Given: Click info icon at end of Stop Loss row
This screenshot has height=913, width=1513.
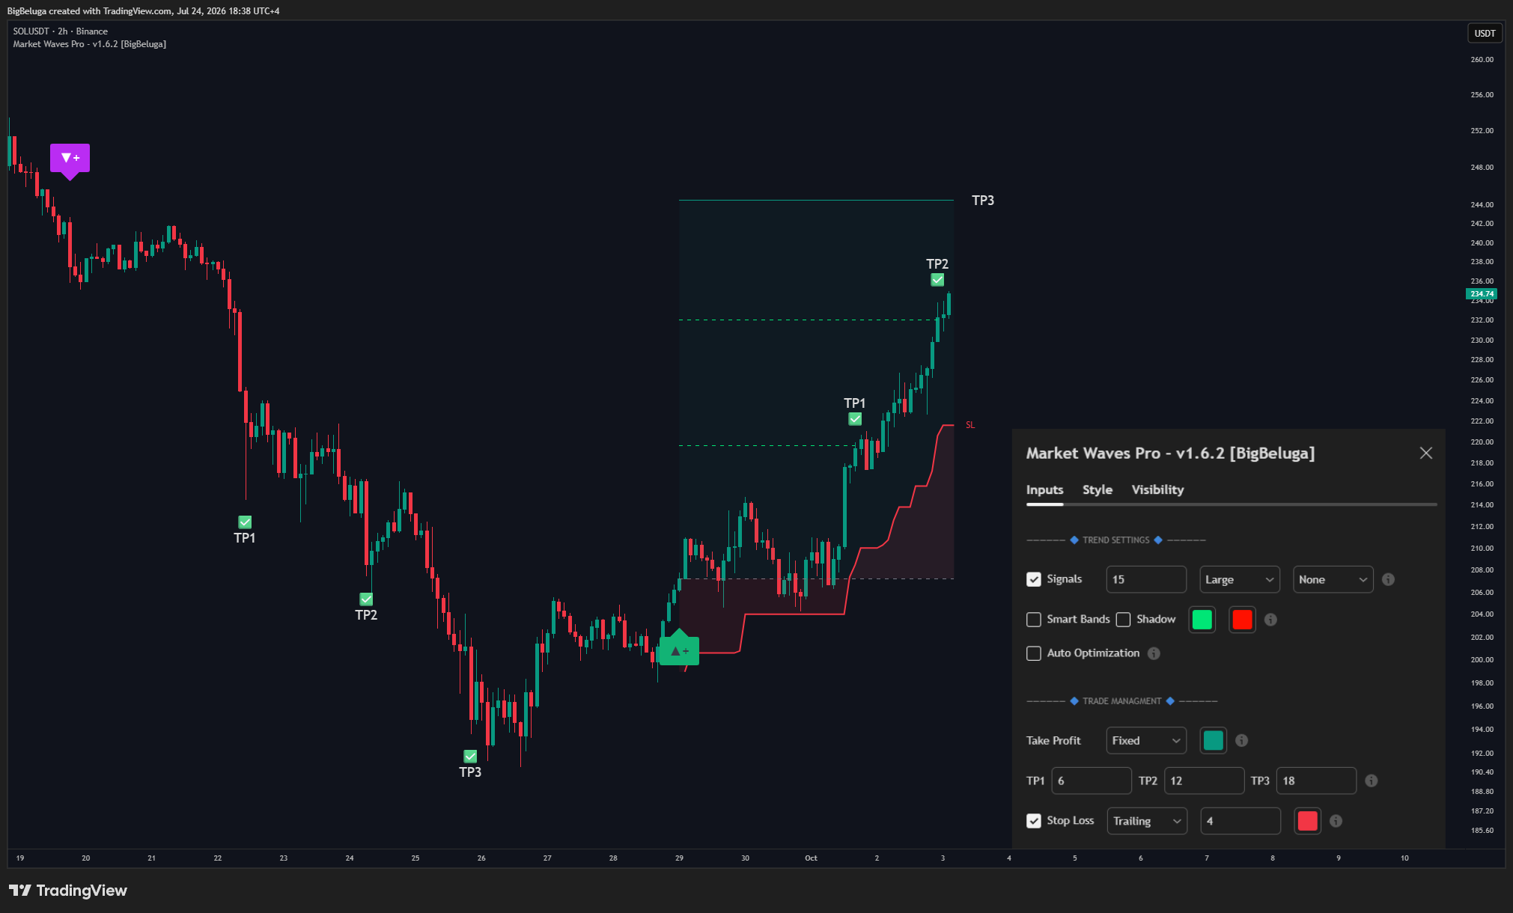Looking at the screenshot, I should pos(1336,821).
